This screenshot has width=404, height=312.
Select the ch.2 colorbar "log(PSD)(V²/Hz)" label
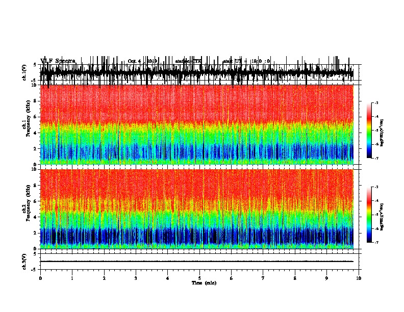(x=382, y=217)
